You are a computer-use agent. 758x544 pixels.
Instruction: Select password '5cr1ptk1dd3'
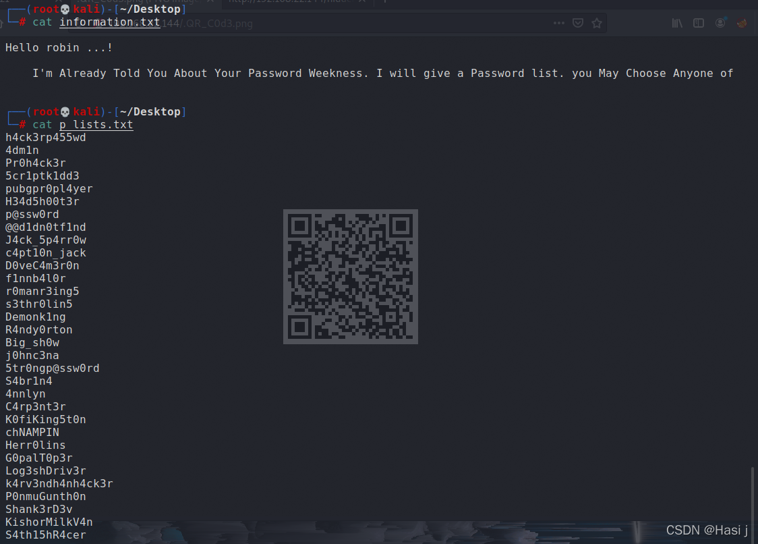pos(42,176)
